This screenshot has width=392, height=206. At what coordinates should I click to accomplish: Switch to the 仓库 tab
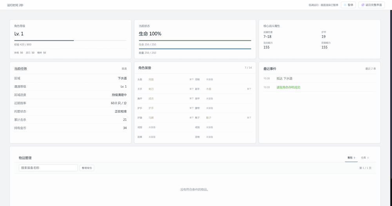(365, 158)
